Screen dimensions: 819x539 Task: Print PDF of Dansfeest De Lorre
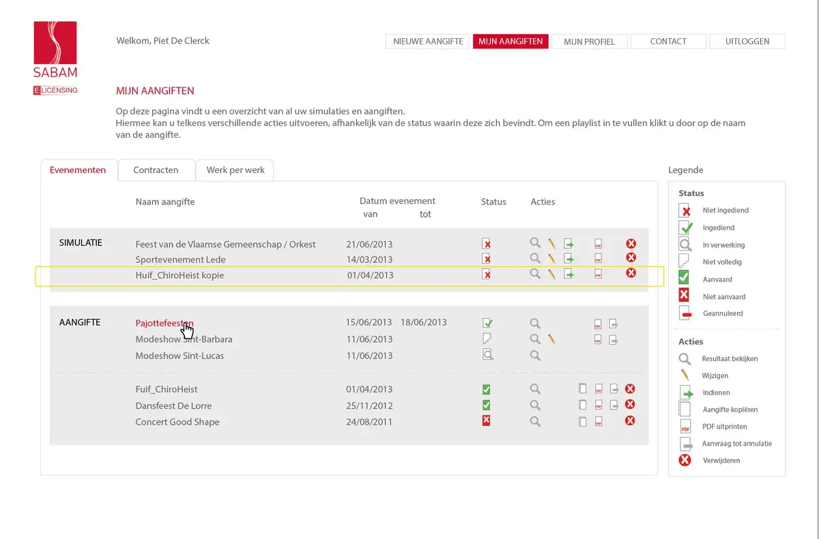(598, 405)
